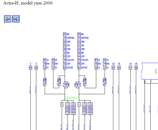Go to the previous diagram page arrow

(x=8, y=19)
